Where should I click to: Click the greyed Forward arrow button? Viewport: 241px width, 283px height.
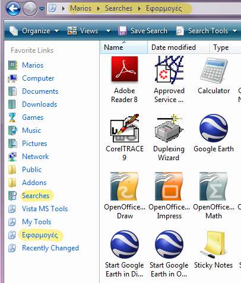[x=30, y=8]
